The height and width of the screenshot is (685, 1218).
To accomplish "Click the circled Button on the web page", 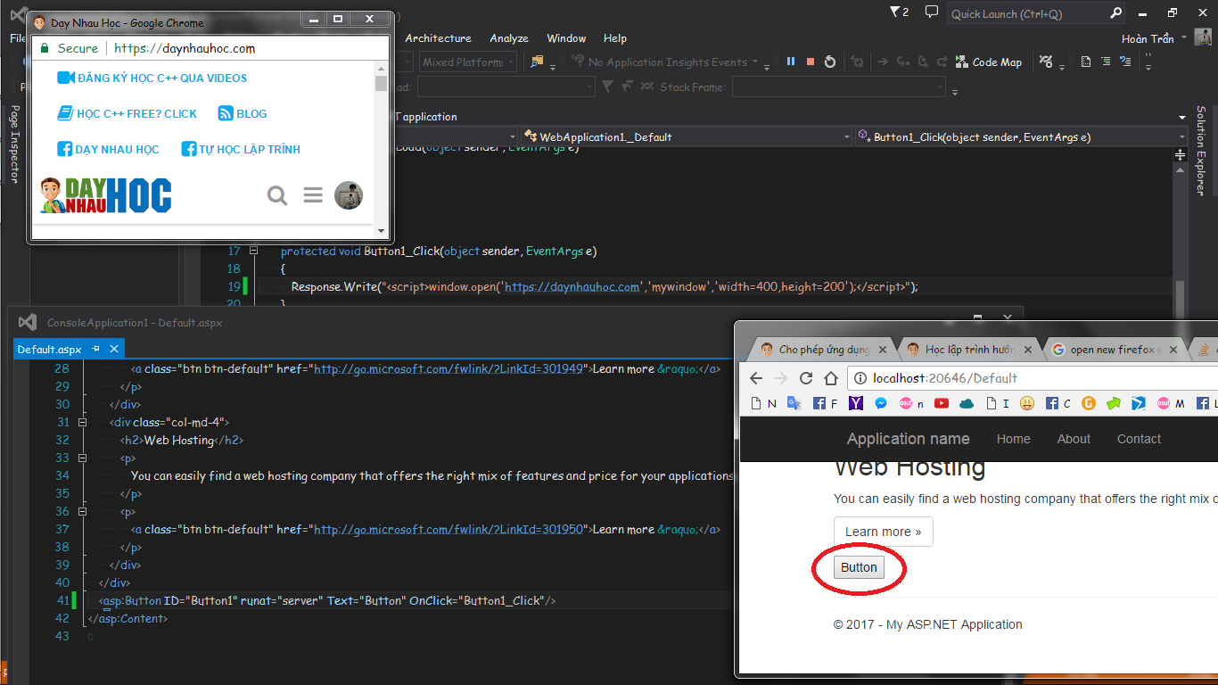I will (x=859, y=567).
